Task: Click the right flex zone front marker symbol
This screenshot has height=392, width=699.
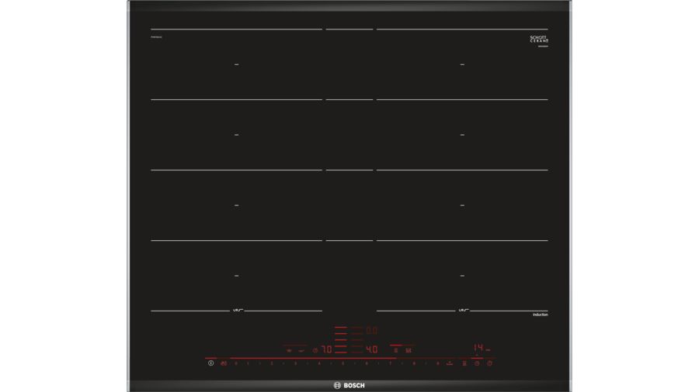Action: (461, 311)
